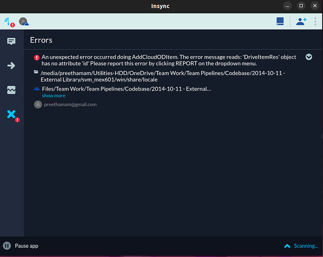Select the OneDrive account avatar in top bar
Image resolution: width=323 pixels, height=257 pixels.
(24, 22)
